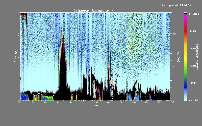The width and height of the screenshot is (202, 126).
Task: Click the 0 tick on the kft axis
Action: click(173, 101)
